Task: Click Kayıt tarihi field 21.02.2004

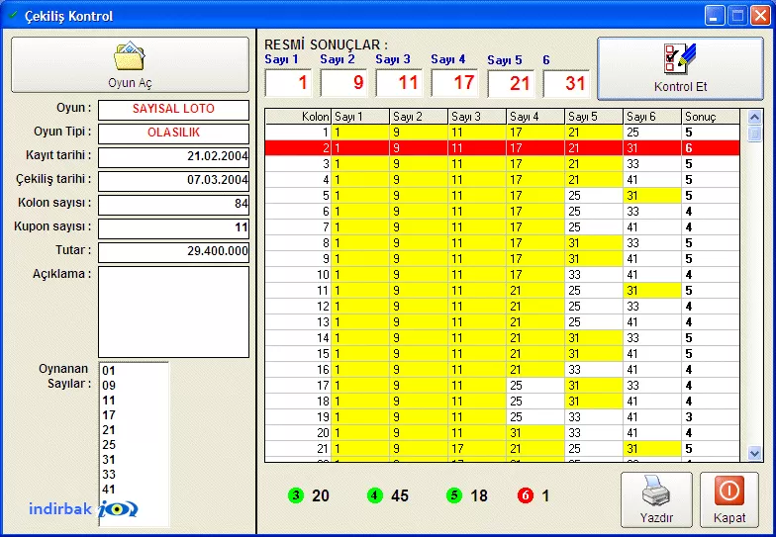Action: (174, 157)
